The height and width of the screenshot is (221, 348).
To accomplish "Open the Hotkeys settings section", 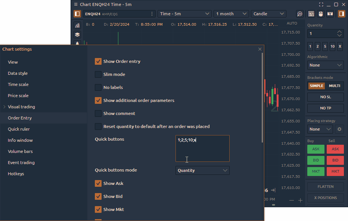I will coord(16,174).
